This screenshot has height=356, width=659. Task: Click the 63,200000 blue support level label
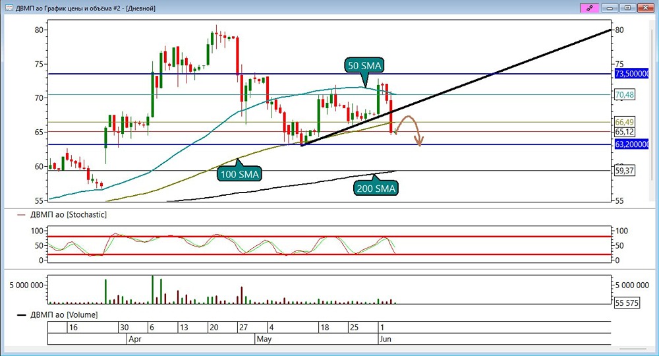632,144
